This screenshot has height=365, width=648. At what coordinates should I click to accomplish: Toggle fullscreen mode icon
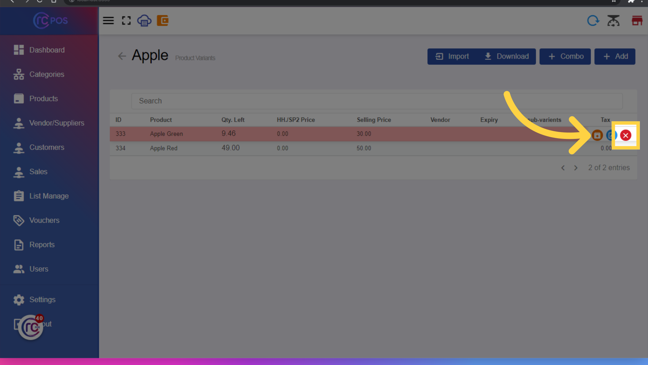[126, 21]
